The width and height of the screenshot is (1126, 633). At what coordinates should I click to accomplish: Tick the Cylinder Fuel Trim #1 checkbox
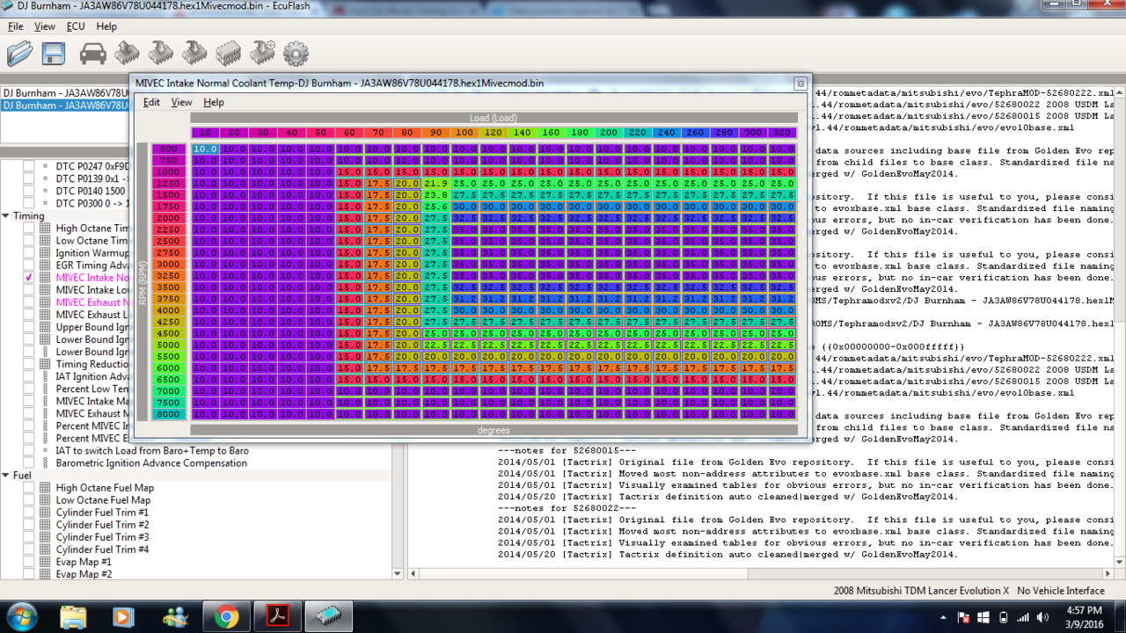[x=29, y=513]
